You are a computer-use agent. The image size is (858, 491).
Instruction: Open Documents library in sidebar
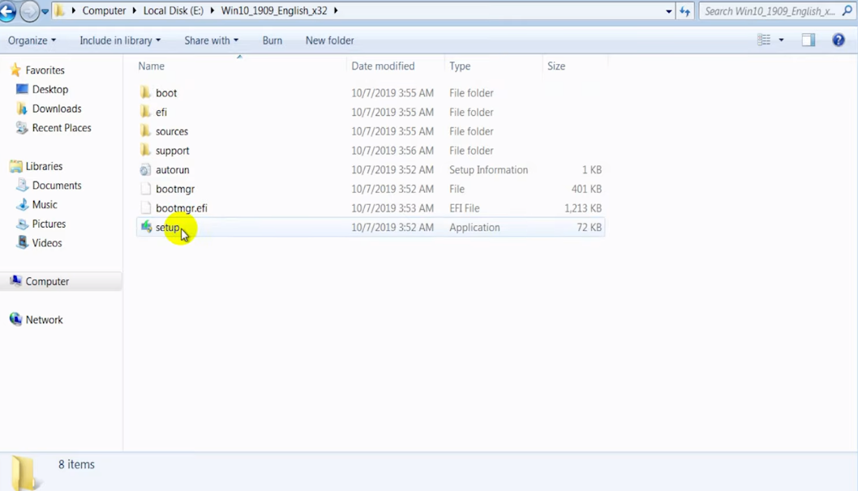point(56,186)
